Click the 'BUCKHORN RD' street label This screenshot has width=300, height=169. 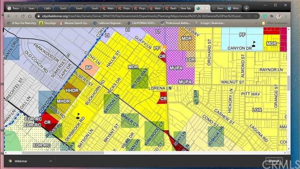(x=95, y=92)
